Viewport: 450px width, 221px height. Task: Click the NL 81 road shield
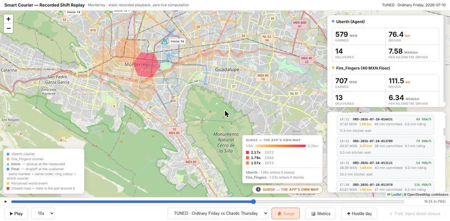294,94
